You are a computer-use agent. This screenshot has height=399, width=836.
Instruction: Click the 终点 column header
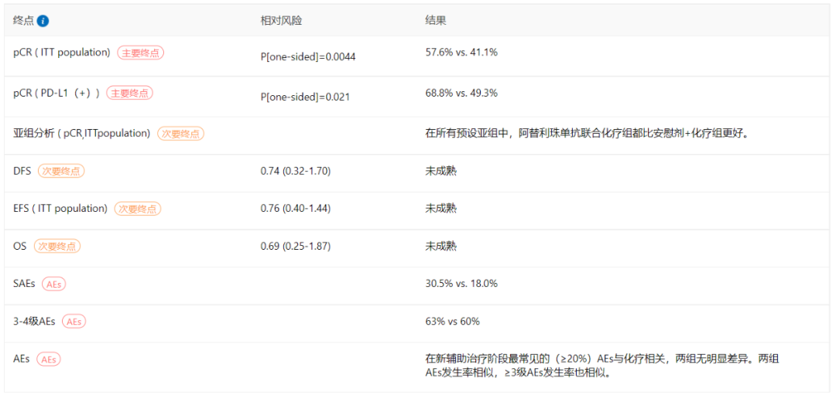pyautogui.click(x=23, y=21)
